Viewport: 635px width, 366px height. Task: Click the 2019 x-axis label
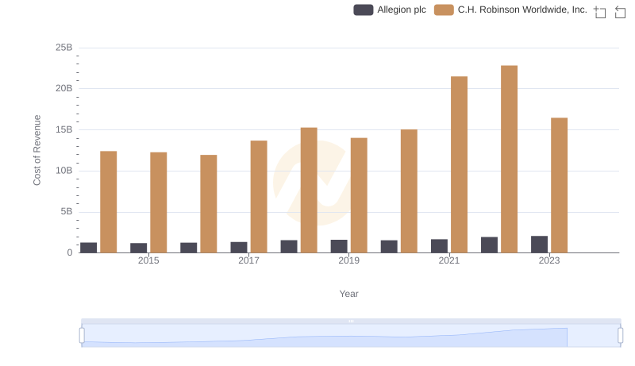pyautogui.click(x=349, y=260)
